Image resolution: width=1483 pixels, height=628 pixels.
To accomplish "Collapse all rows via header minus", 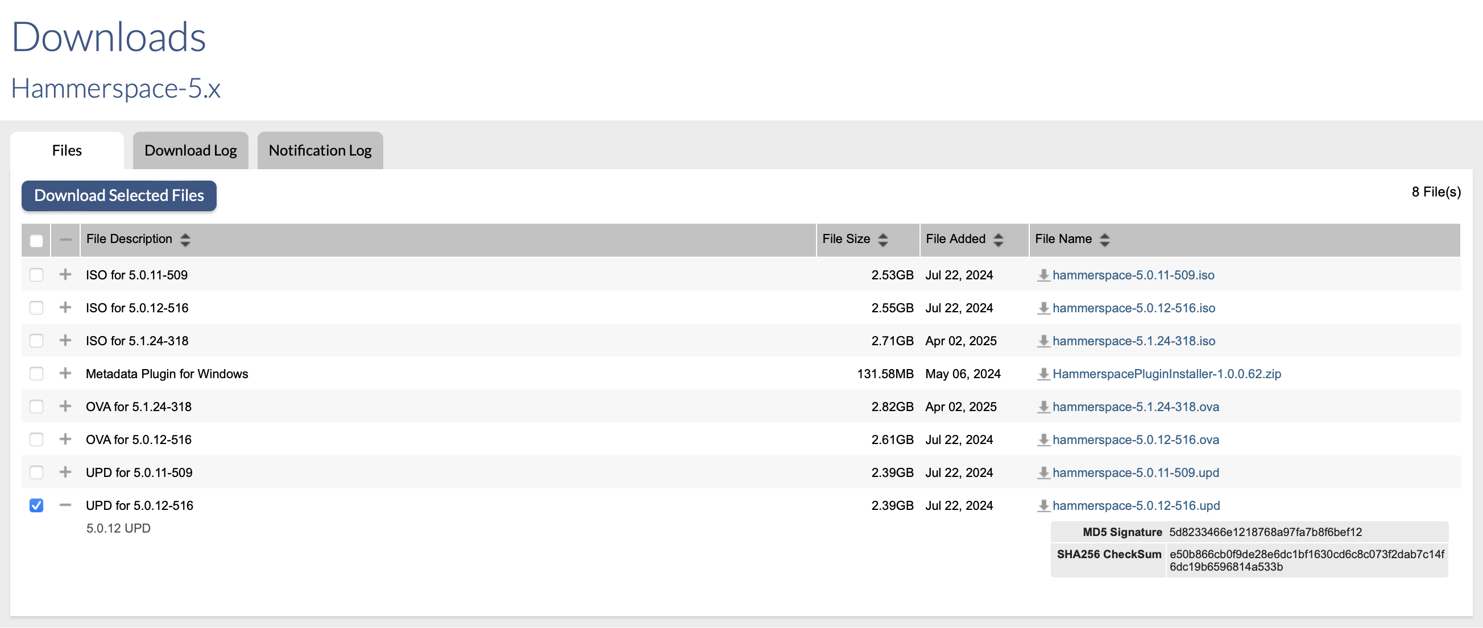I will tap(65, 240).
